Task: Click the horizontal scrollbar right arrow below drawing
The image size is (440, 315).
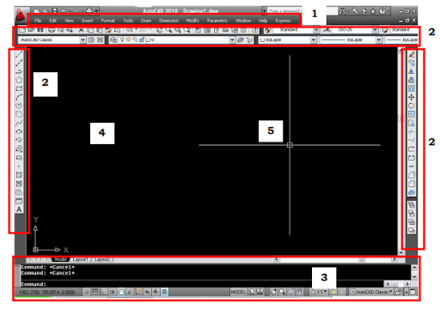Action: point(394,259)
